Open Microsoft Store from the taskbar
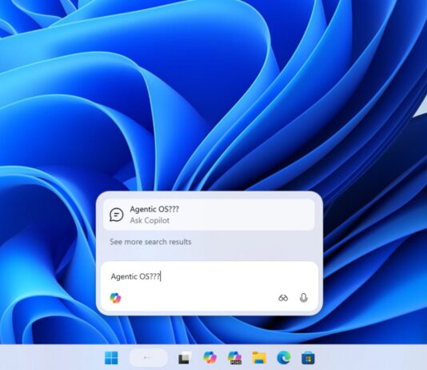427x370 pixels. coord(308,358)
